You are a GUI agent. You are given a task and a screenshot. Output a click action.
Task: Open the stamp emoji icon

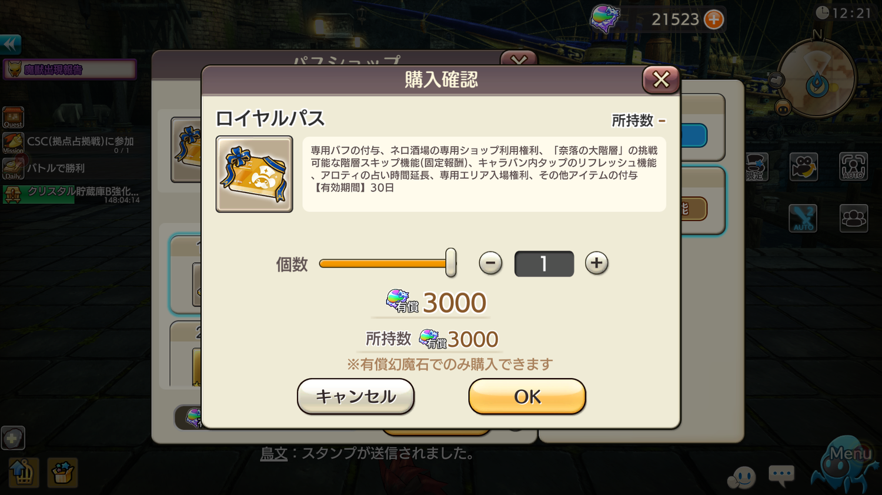tap(741, 477)
